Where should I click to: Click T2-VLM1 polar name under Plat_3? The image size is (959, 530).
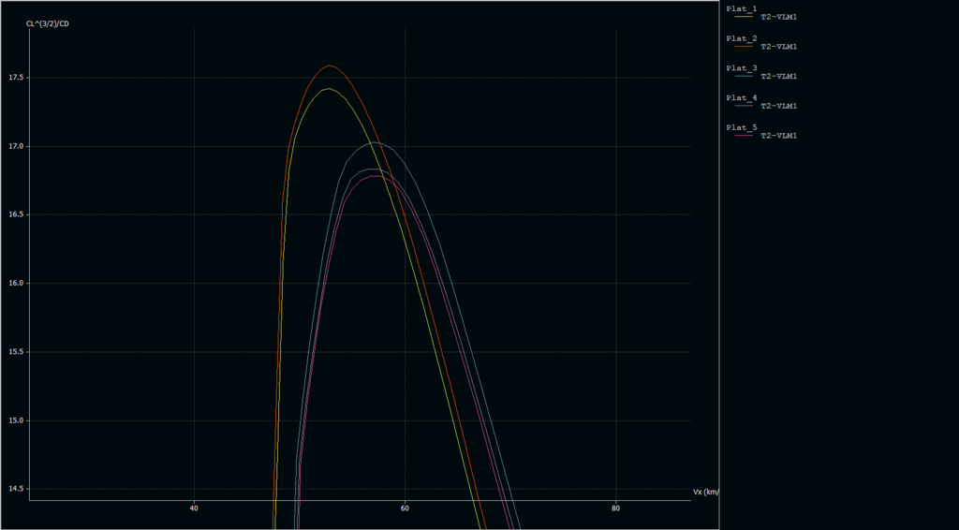[778, 77]
